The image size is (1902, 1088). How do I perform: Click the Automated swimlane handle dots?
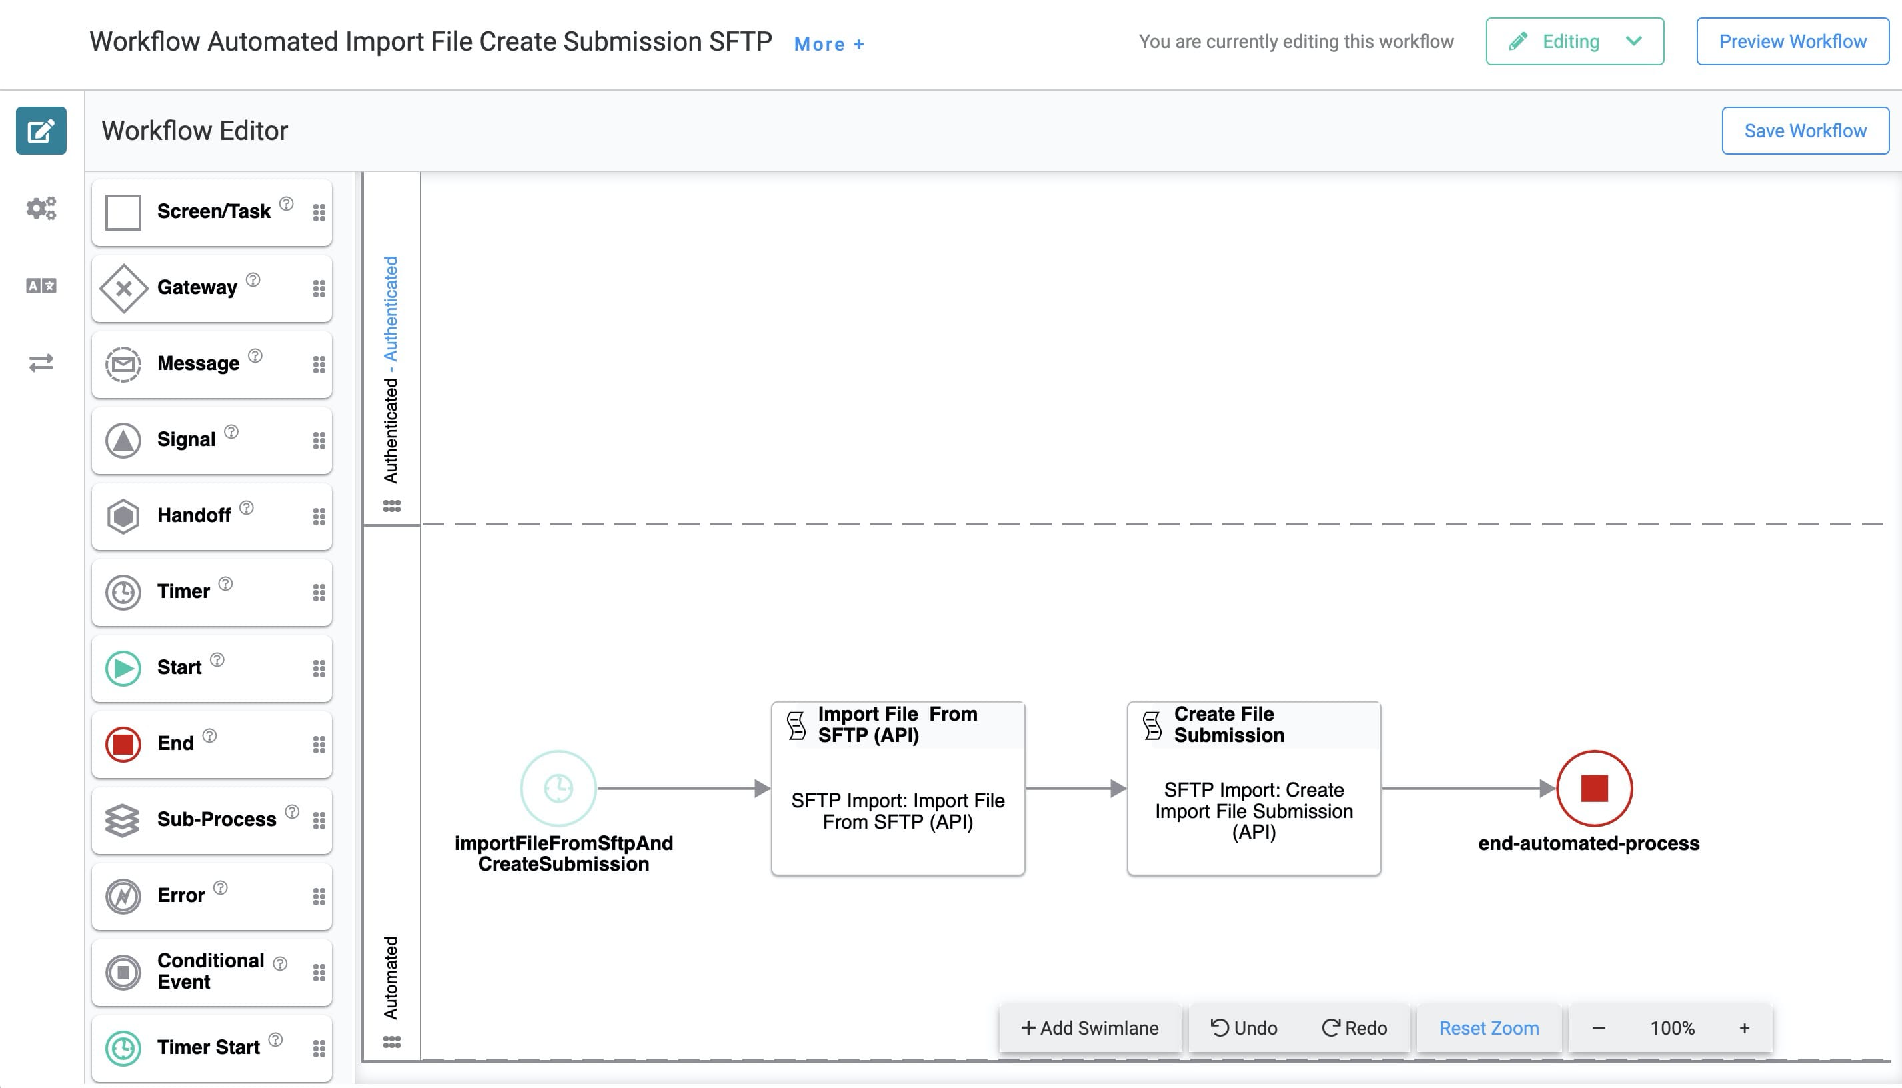pyautogui.click(x=391, y=1042)
